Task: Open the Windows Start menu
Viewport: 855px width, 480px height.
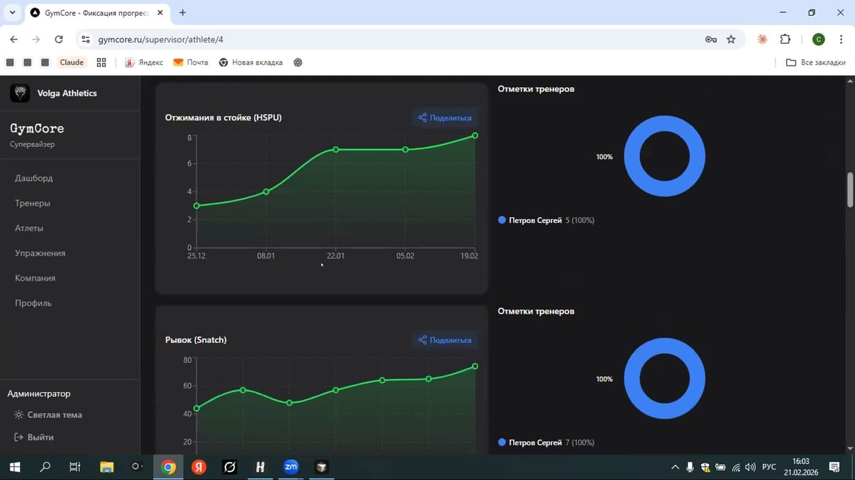Action: click(15, 467)
